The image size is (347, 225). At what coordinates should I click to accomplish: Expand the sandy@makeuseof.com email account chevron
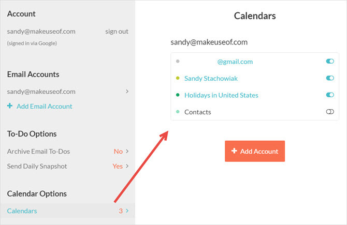(x=127, y=91)
